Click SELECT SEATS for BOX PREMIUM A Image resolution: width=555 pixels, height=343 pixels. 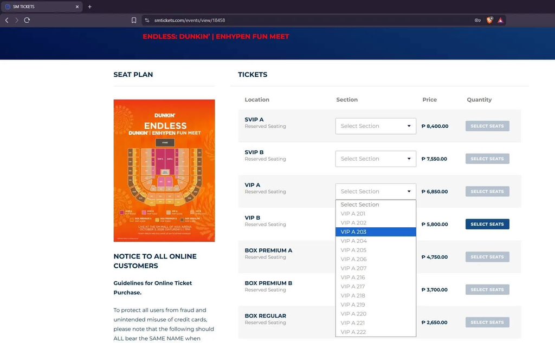487,257
